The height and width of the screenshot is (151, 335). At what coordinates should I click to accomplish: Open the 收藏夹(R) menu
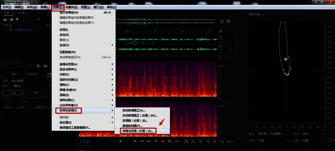[x=72, y=7]
